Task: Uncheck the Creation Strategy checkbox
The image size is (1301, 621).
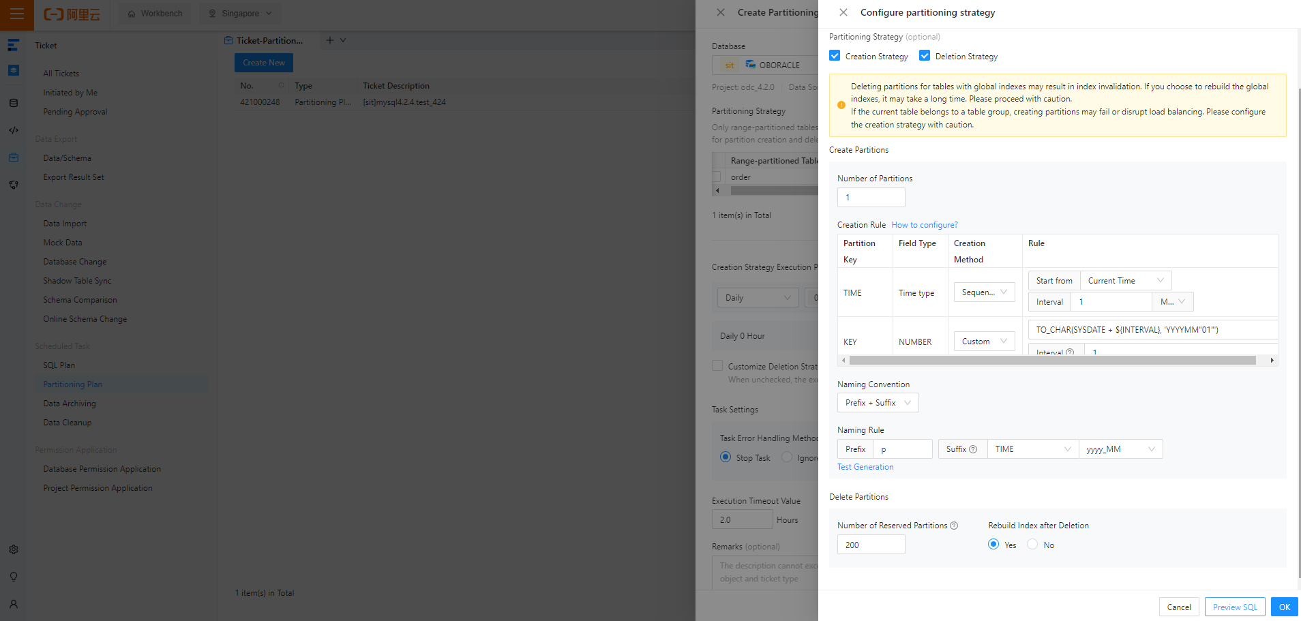Action: coord(835,56)
